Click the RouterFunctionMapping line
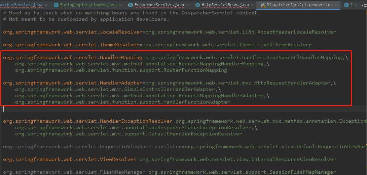367x175 pixels. 121,70
